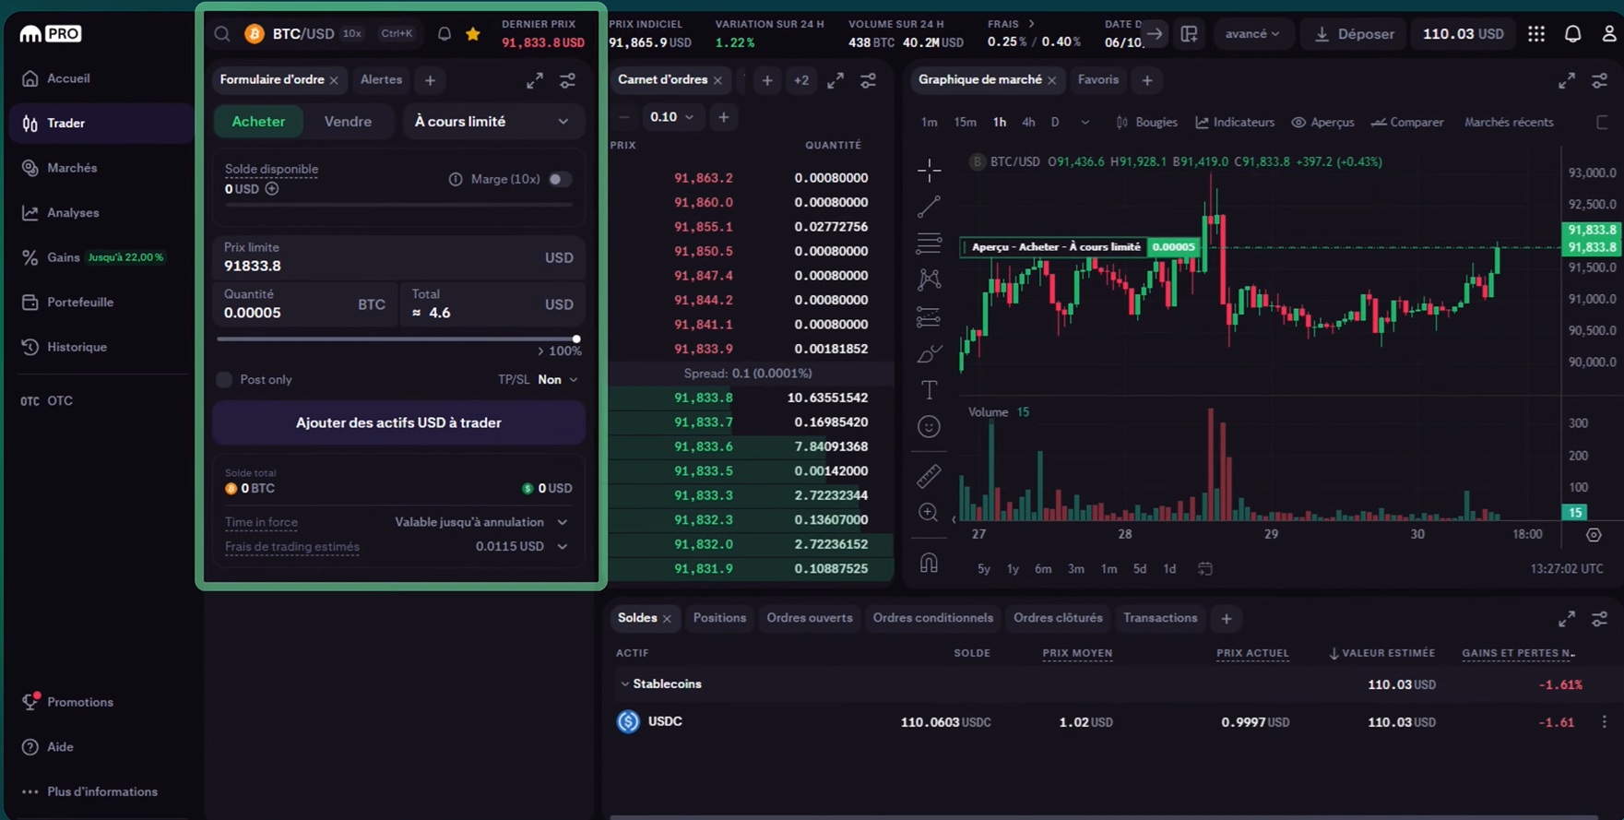
Task: Expand the market chart panel to fullscreen
Action: point(1567,81)
